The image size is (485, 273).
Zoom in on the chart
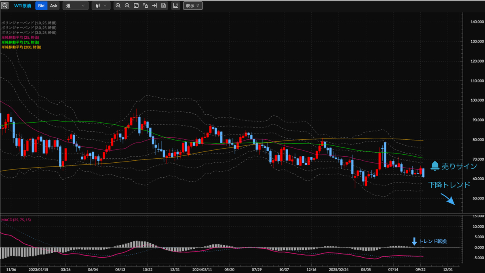click(118, 6)
